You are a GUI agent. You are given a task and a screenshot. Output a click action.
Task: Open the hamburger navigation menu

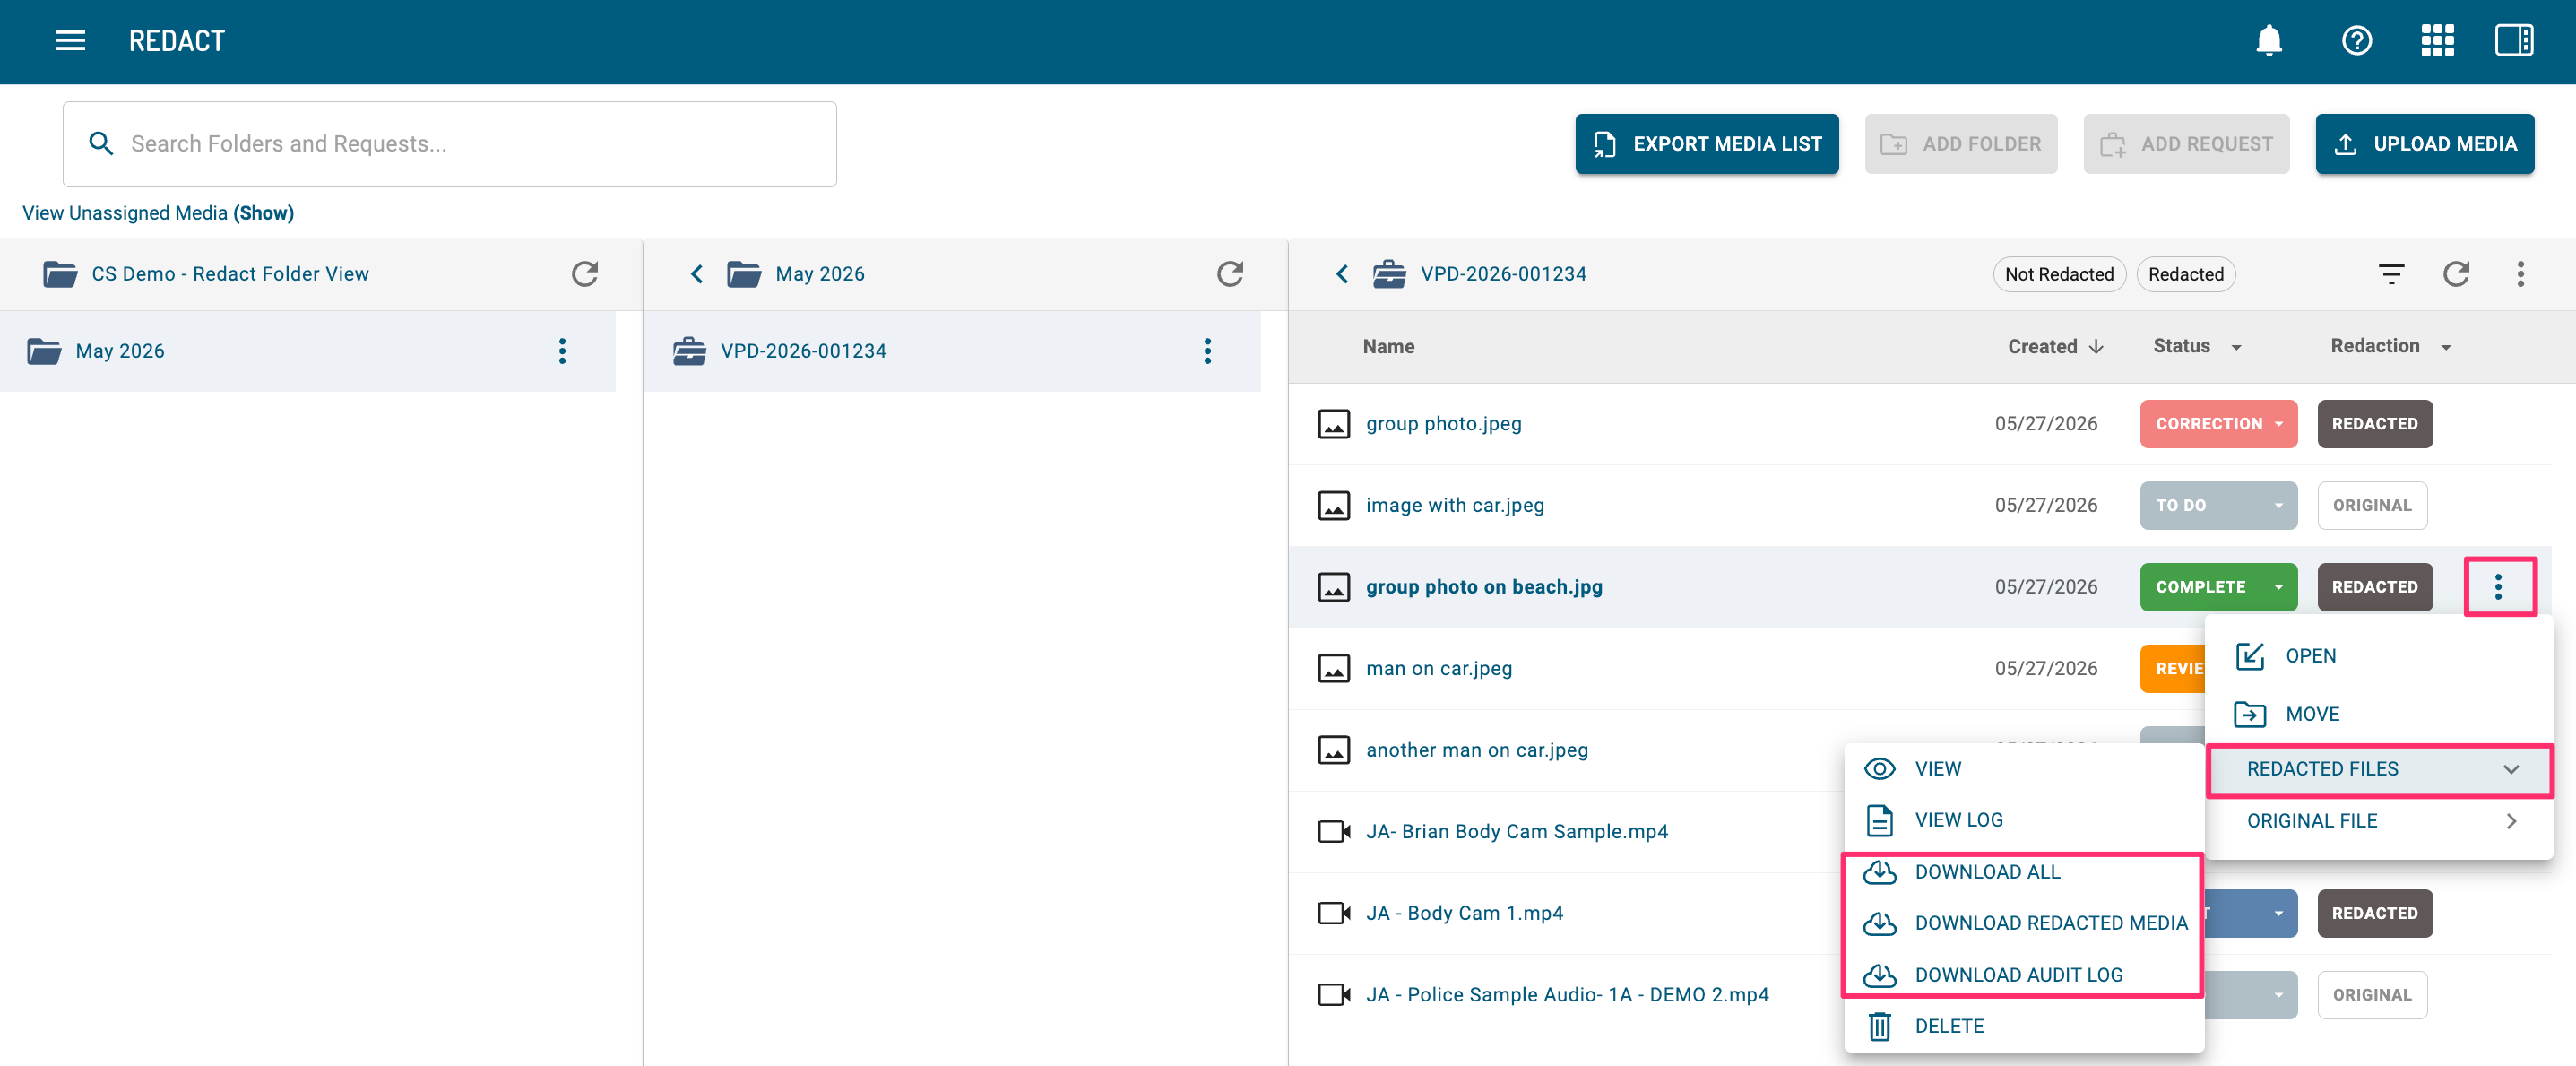point(70,41)
